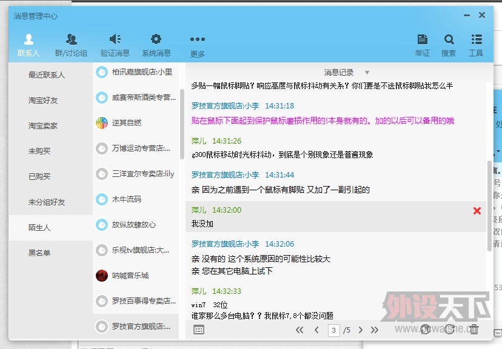
Task: Select the 淘宝好友 group
Action: [50, 101]
